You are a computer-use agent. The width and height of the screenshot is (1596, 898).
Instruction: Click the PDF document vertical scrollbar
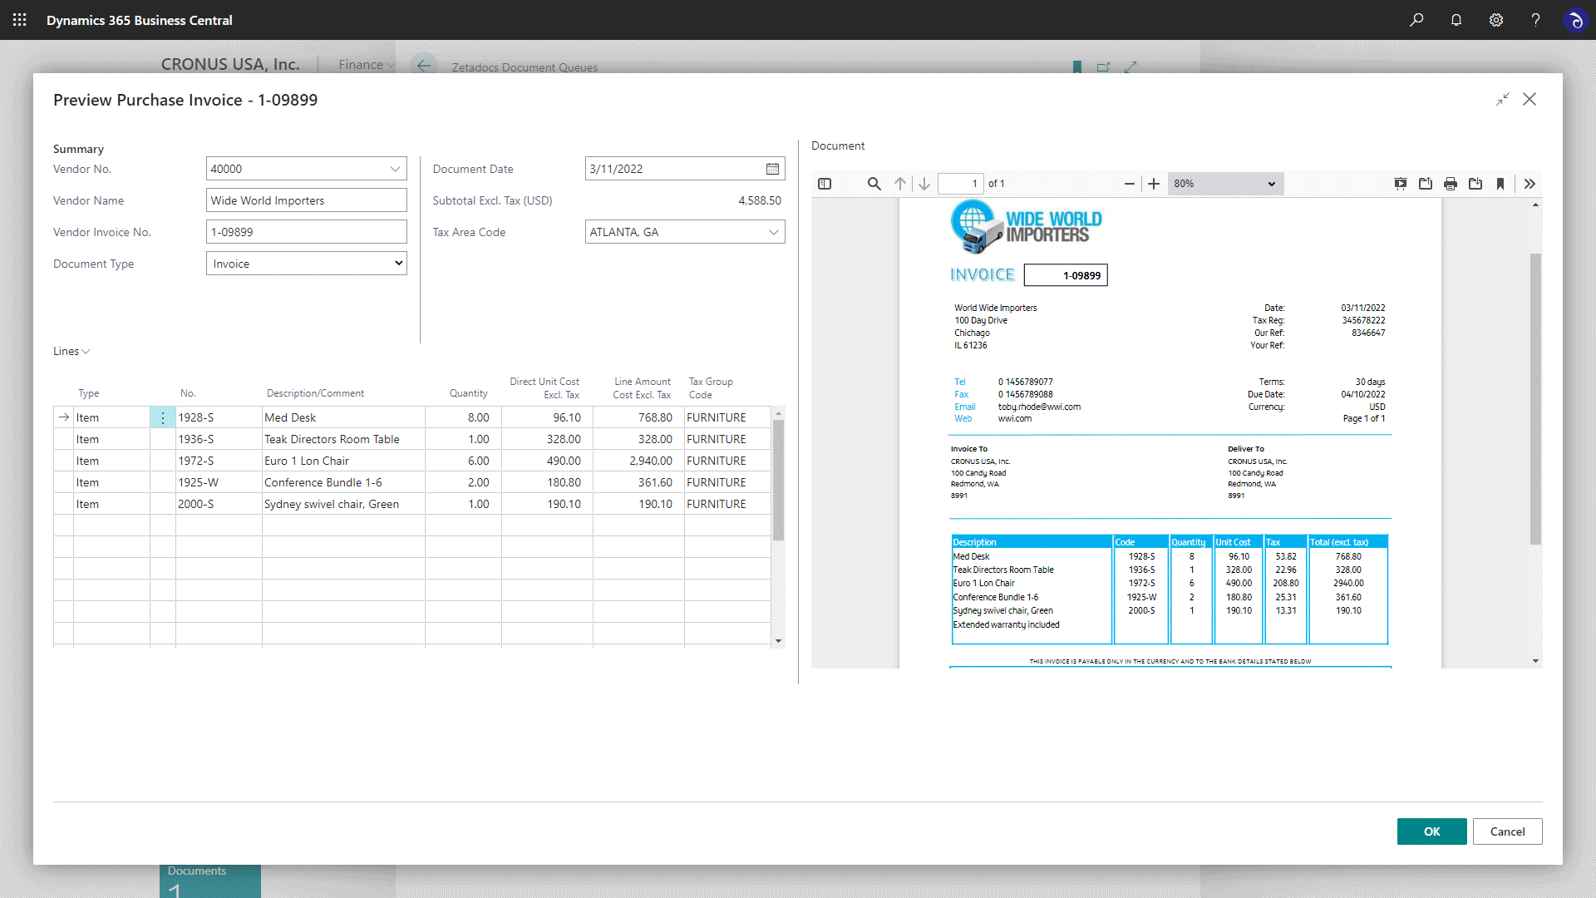click(1535, 399)
